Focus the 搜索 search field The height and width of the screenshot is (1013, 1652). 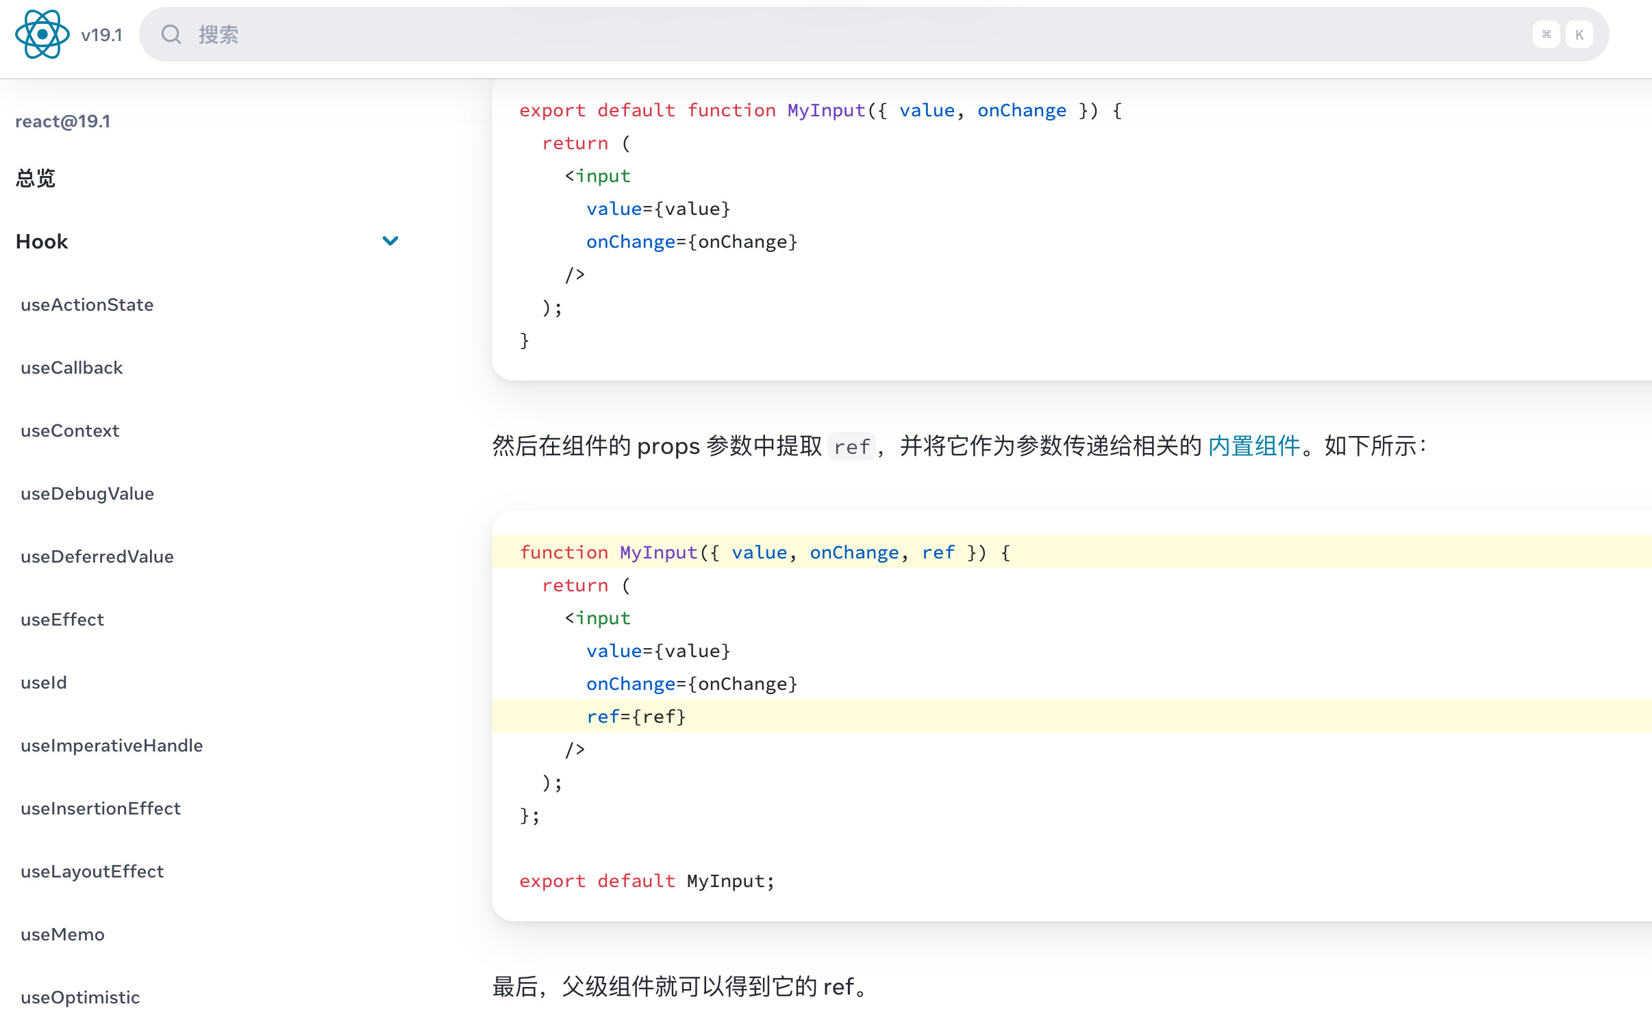click(873, 34)
